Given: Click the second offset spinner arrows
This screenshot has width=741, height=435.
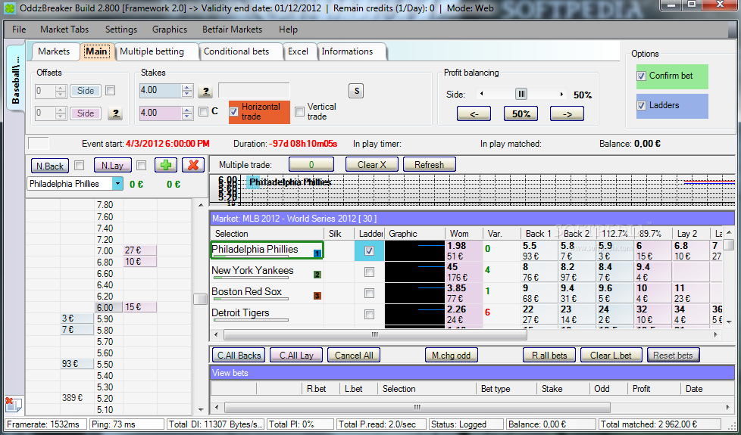Looking at the screenshot, I should tap(61, 113).
